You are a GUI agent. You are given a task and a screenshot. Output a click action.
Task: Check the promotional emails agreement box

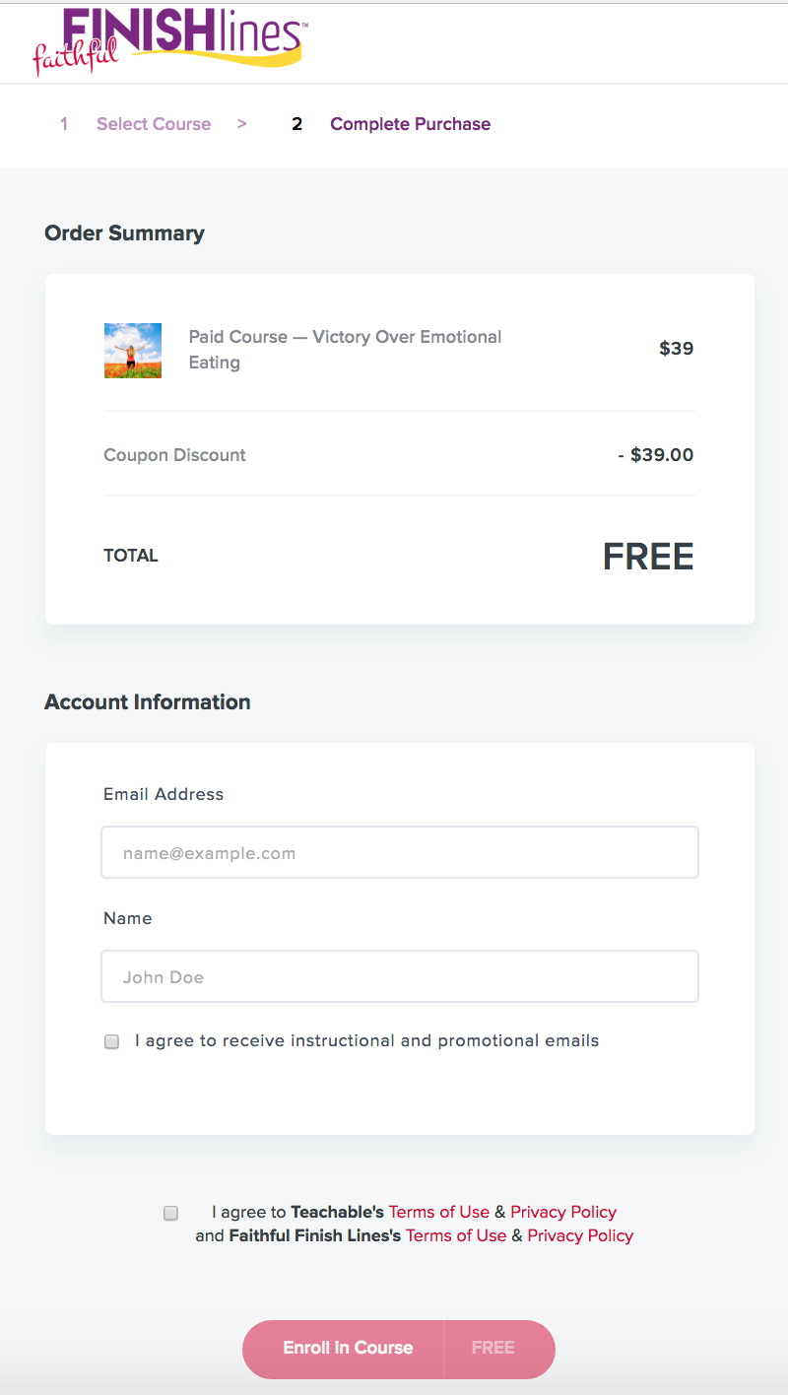point(112,1041)
